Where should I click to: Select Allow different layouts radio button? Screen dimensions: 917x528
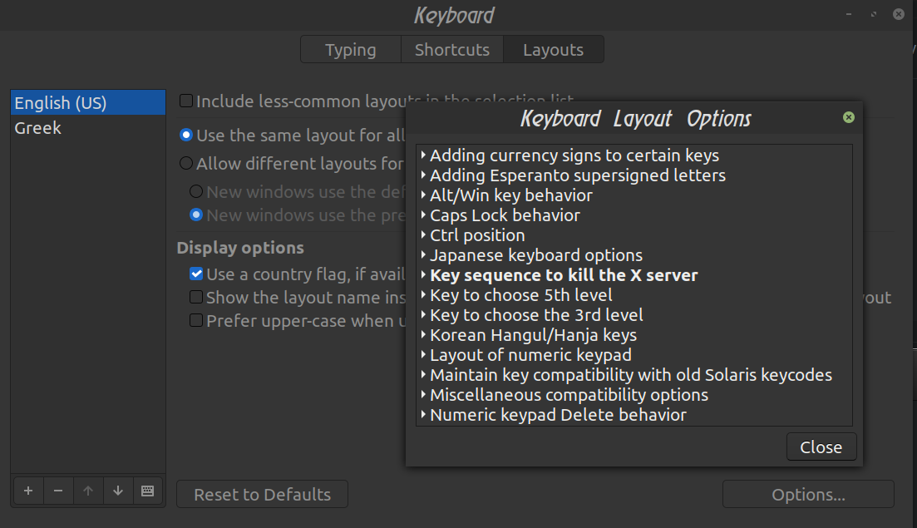(186, 163)
